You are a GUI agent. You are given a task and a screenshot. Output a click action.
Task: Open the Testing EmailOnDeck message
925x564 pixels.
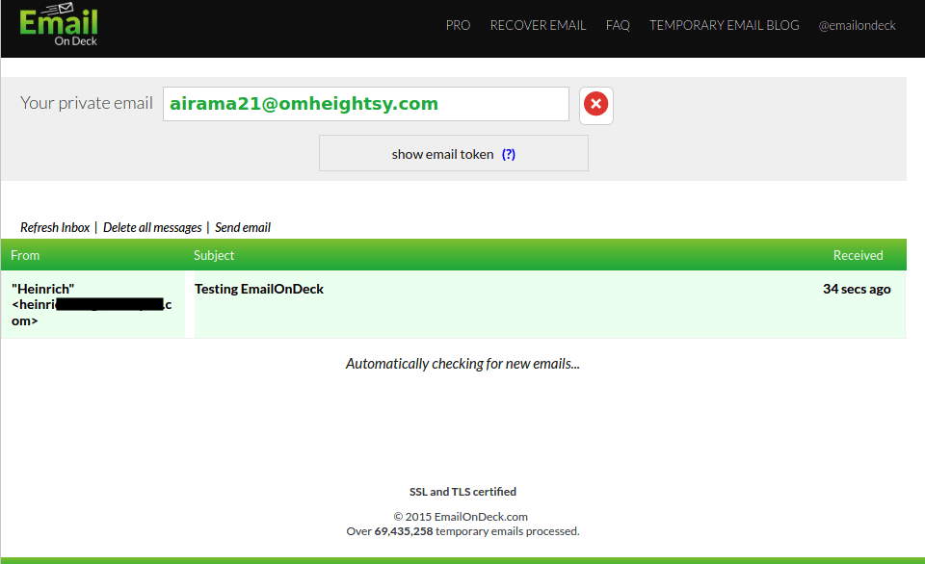[259, 289]
